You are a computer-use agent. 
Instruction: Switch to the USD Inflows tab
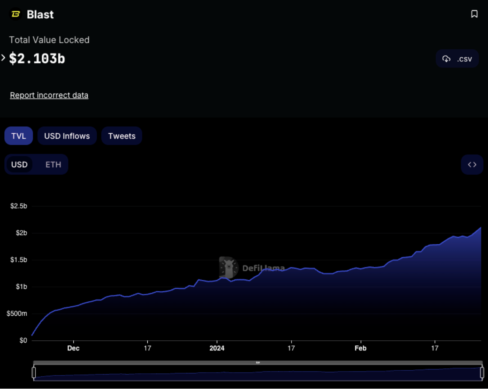coord(67,136)
